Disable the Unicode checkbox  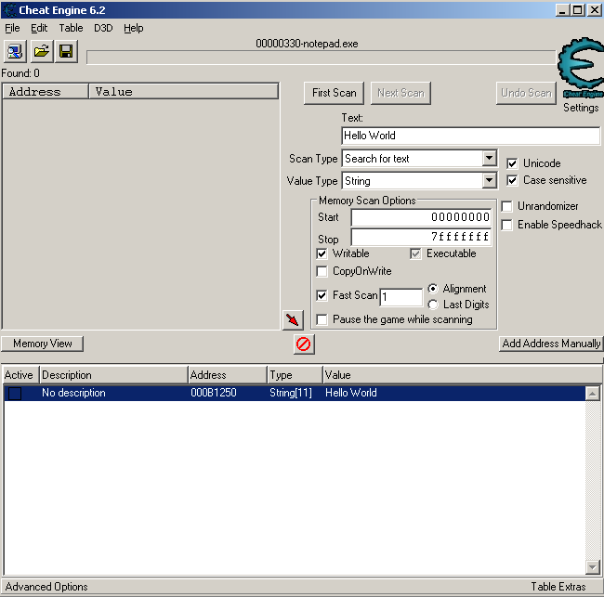(x=512, y=163)
